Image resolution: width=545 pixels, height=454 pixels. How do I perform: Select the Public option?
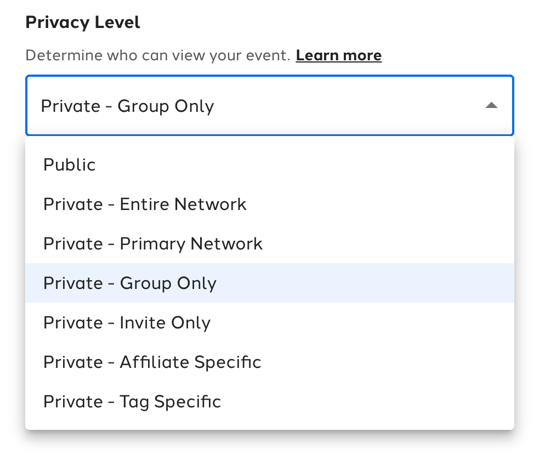click(x=70, y=165)
